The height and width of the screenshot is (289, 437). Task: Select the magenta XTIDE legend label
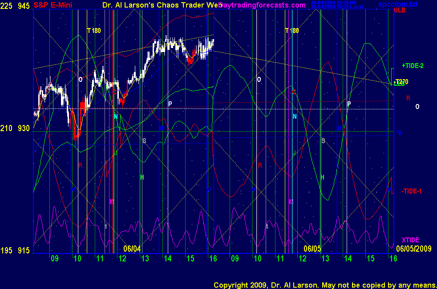(410, 240)
